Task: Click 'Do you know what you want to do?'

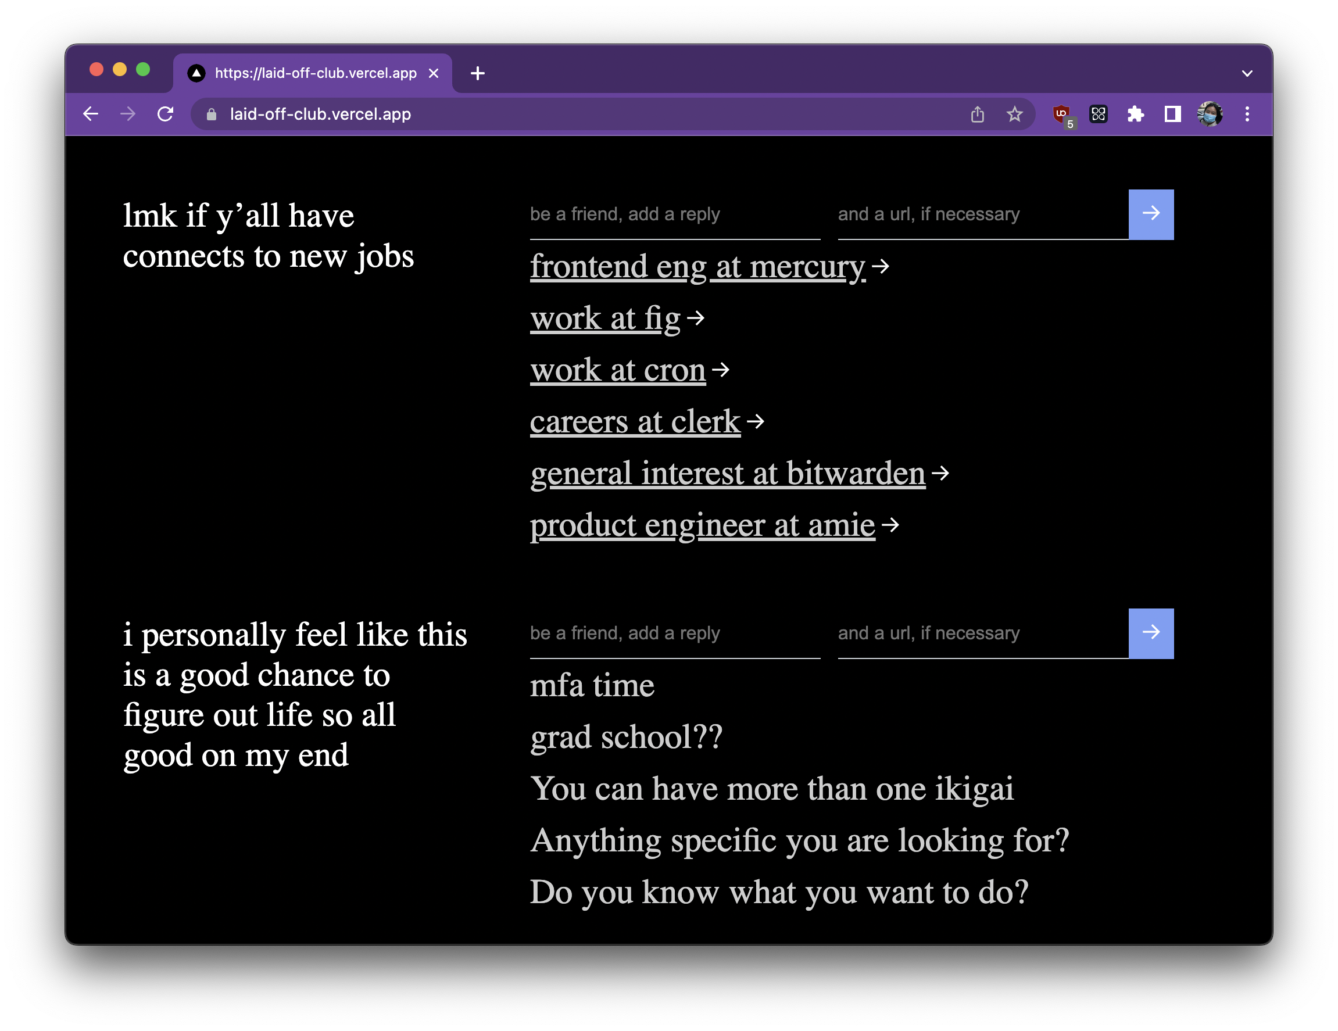Action: coord(779,893)
